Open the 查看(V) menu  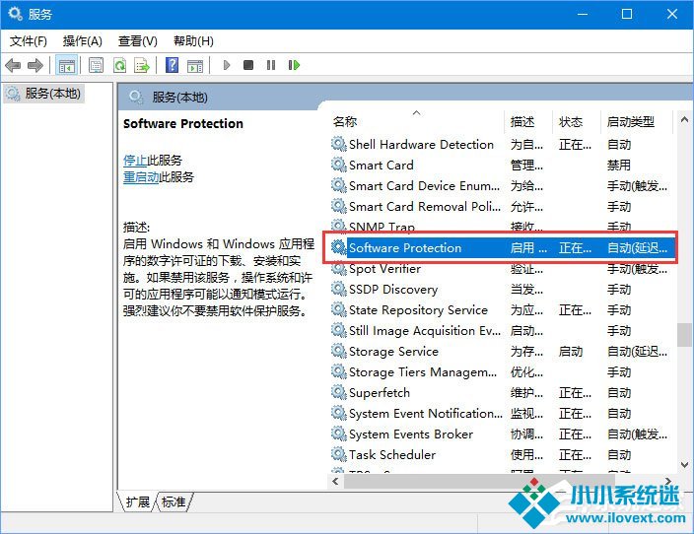pyautogui.click(x=138, y=41)
